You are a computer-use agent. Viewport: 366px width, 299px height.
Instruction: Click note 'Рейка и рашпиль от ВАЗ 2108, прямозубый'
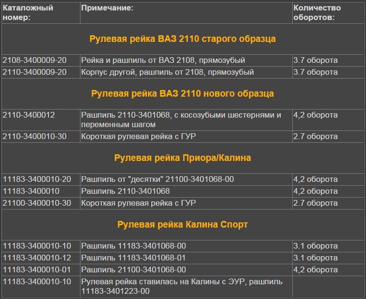[163, 60]
